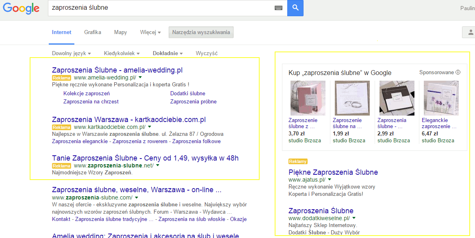
Task: Open the Okazje sitelink
Action: [x=239, y=219]
